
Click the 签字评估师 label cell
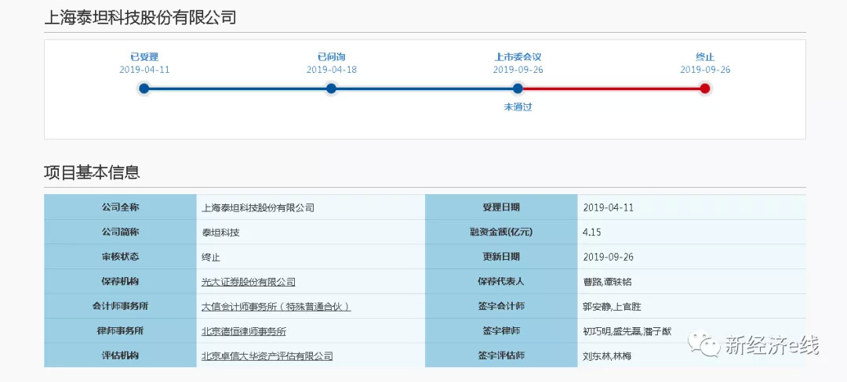click(501, 355)
